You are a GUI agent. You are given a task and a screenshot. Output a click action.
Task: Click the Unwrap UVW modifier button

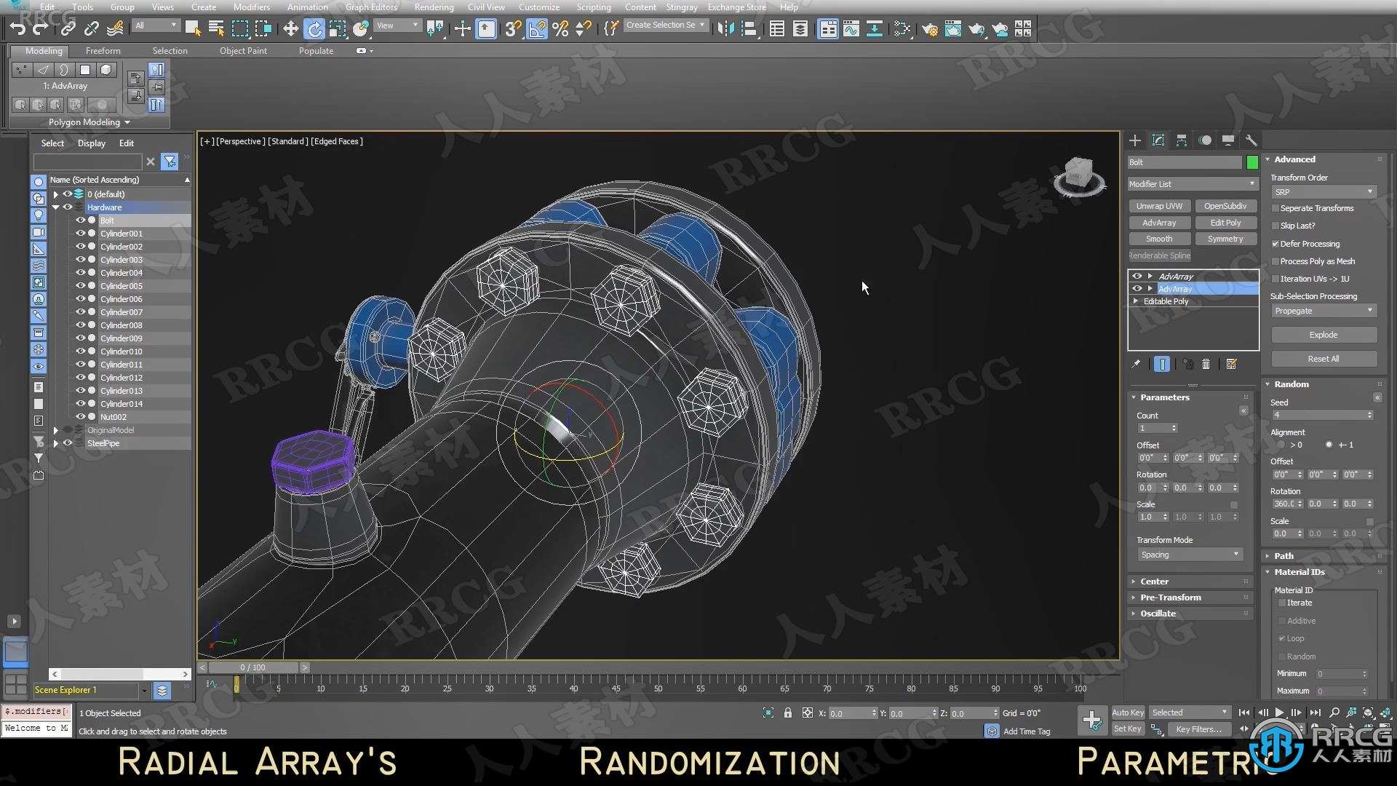pyautogui.click(x=1160, y=205)
